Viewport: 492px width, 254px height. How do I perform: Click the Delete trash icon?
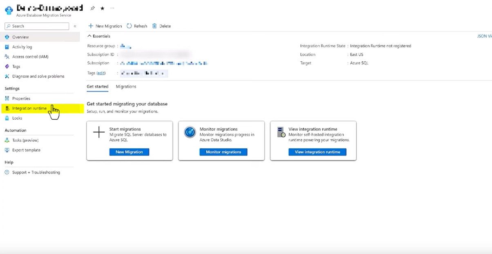tap(154, 26)
